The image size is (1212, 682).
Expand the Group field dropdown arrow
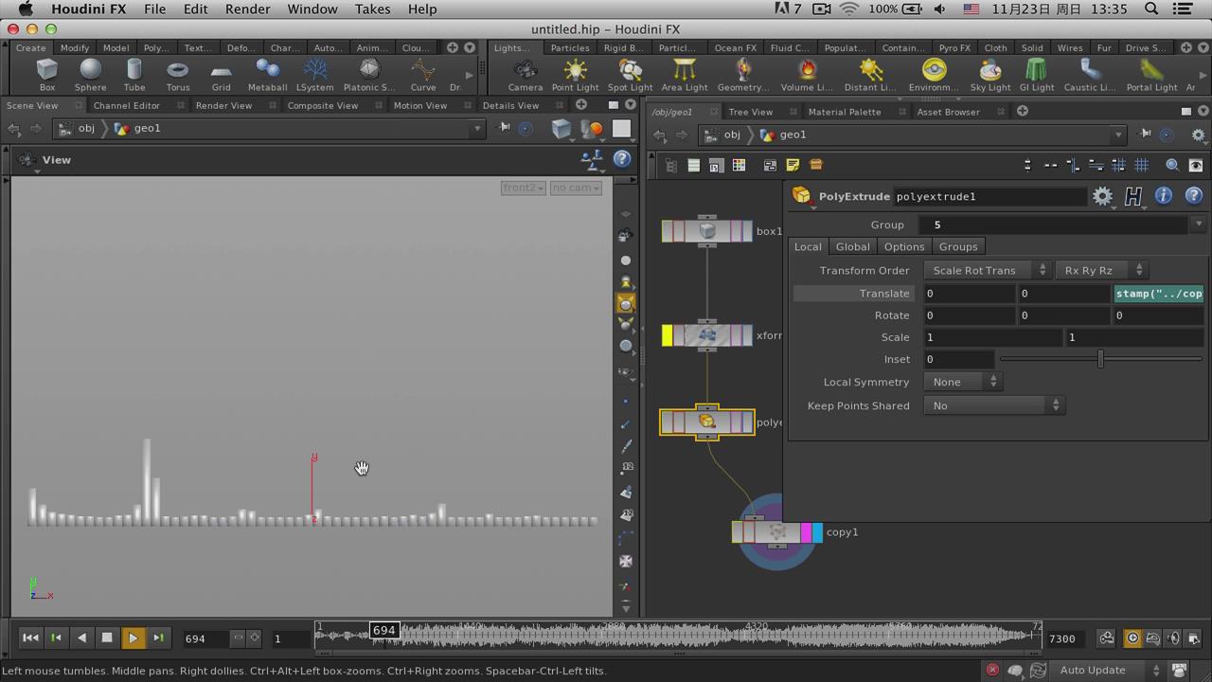[x=1199, y=224]
